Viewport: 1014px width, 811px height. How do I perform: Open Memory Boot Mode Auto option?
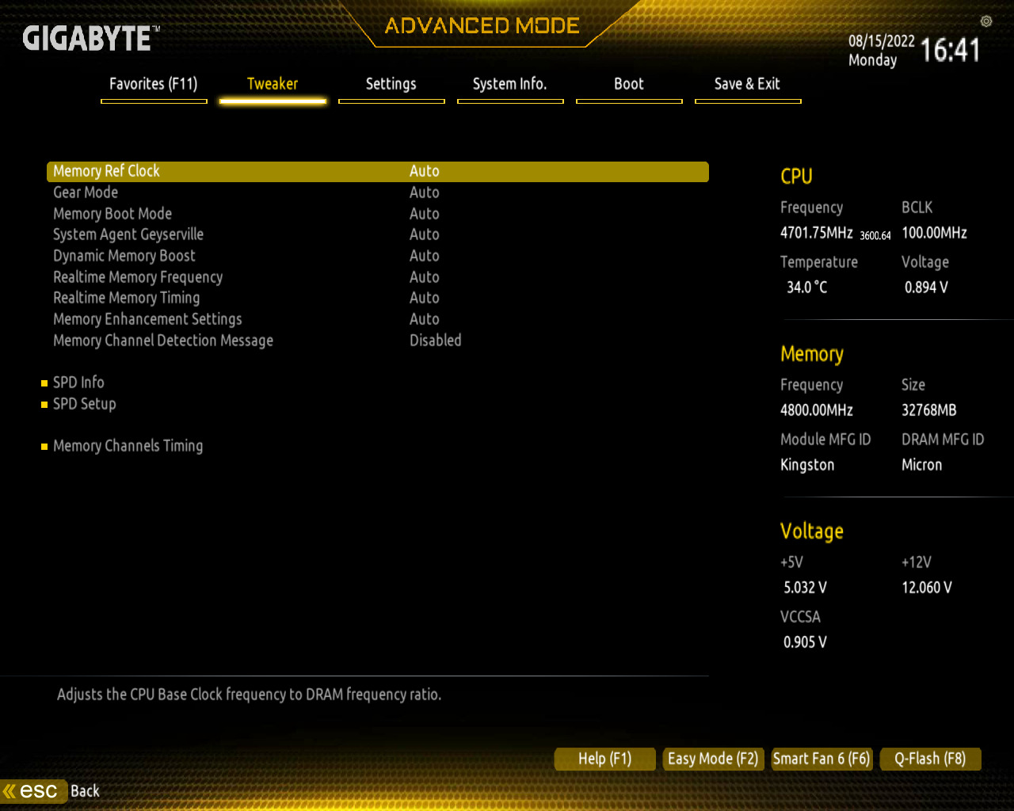click(x=425, y=214)
